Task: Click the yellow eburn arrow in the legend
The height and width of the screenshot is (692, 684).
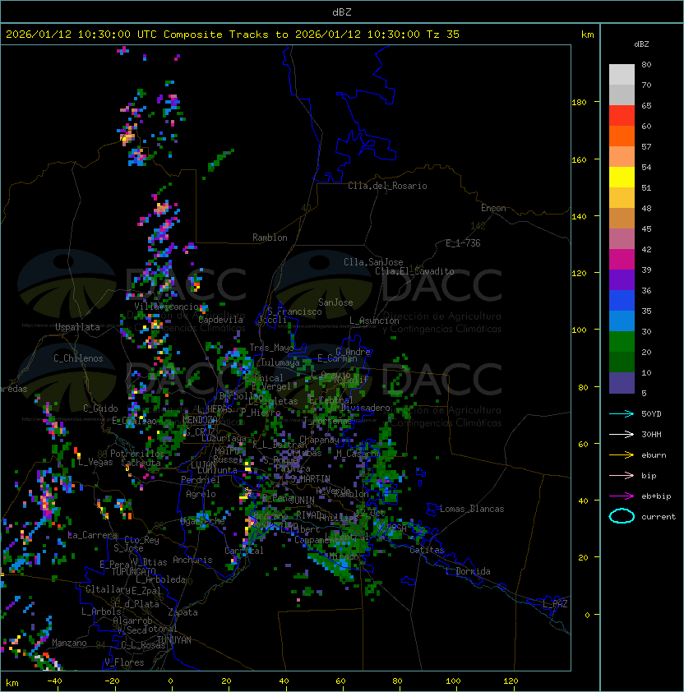Action: point(622,455)
